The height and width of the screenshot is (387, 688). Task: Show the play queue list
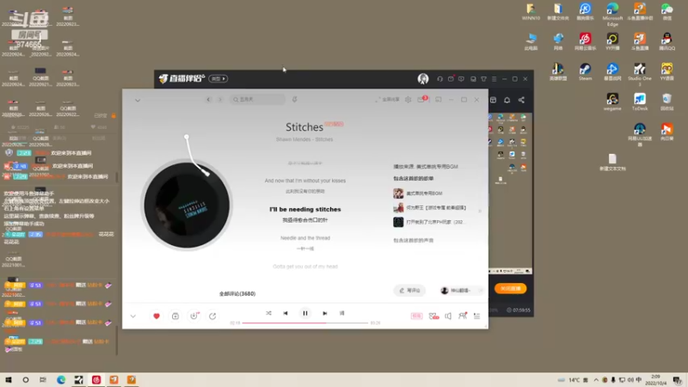coord(477,316)
